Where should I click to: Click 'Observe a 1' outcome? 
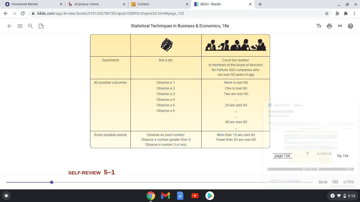pos(166,83)
